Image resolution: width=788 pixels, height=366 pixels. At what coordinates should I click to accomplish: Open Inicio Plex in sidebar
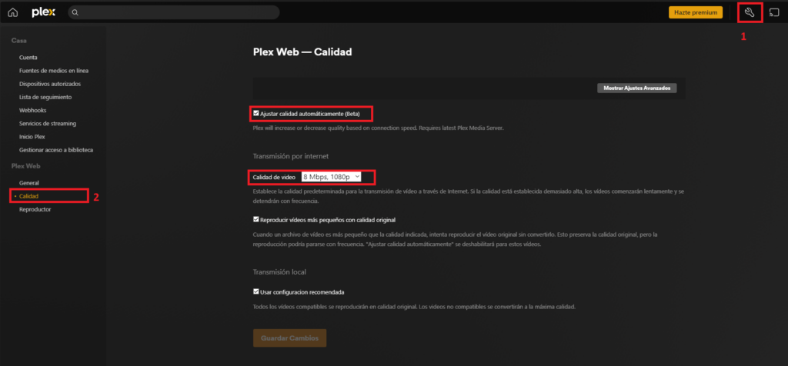pos(32,137)
